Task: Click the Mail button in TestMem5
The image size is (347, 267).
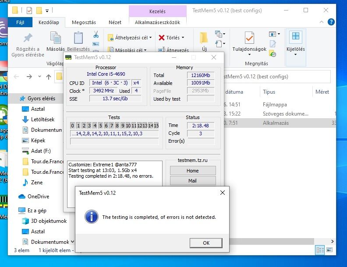Action: pyautogui.click(x=192, y=181)
